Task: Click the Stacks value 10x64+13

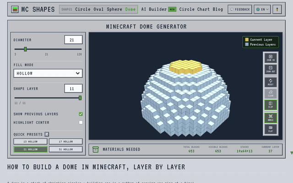Action: click(244, 151)
